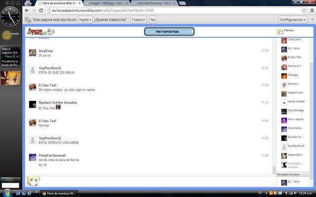Click the Windows Start button

6,193
